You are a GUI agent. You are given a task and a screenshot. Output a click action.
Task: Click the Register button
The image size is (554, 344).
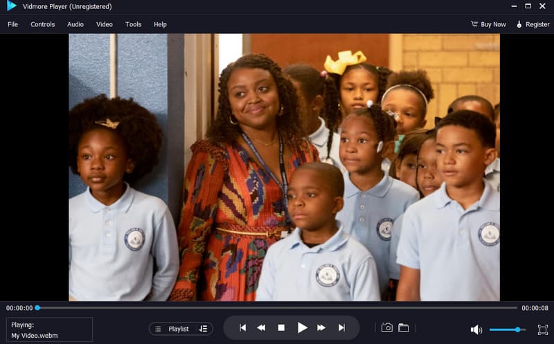[x=532, y=24]
